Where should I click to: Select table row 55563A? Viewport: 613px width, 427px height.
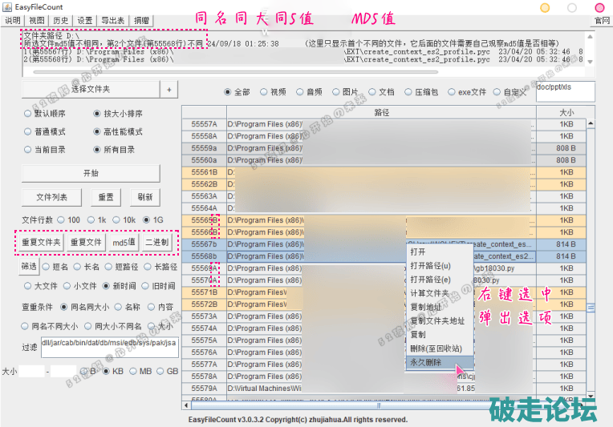point(204,196)
